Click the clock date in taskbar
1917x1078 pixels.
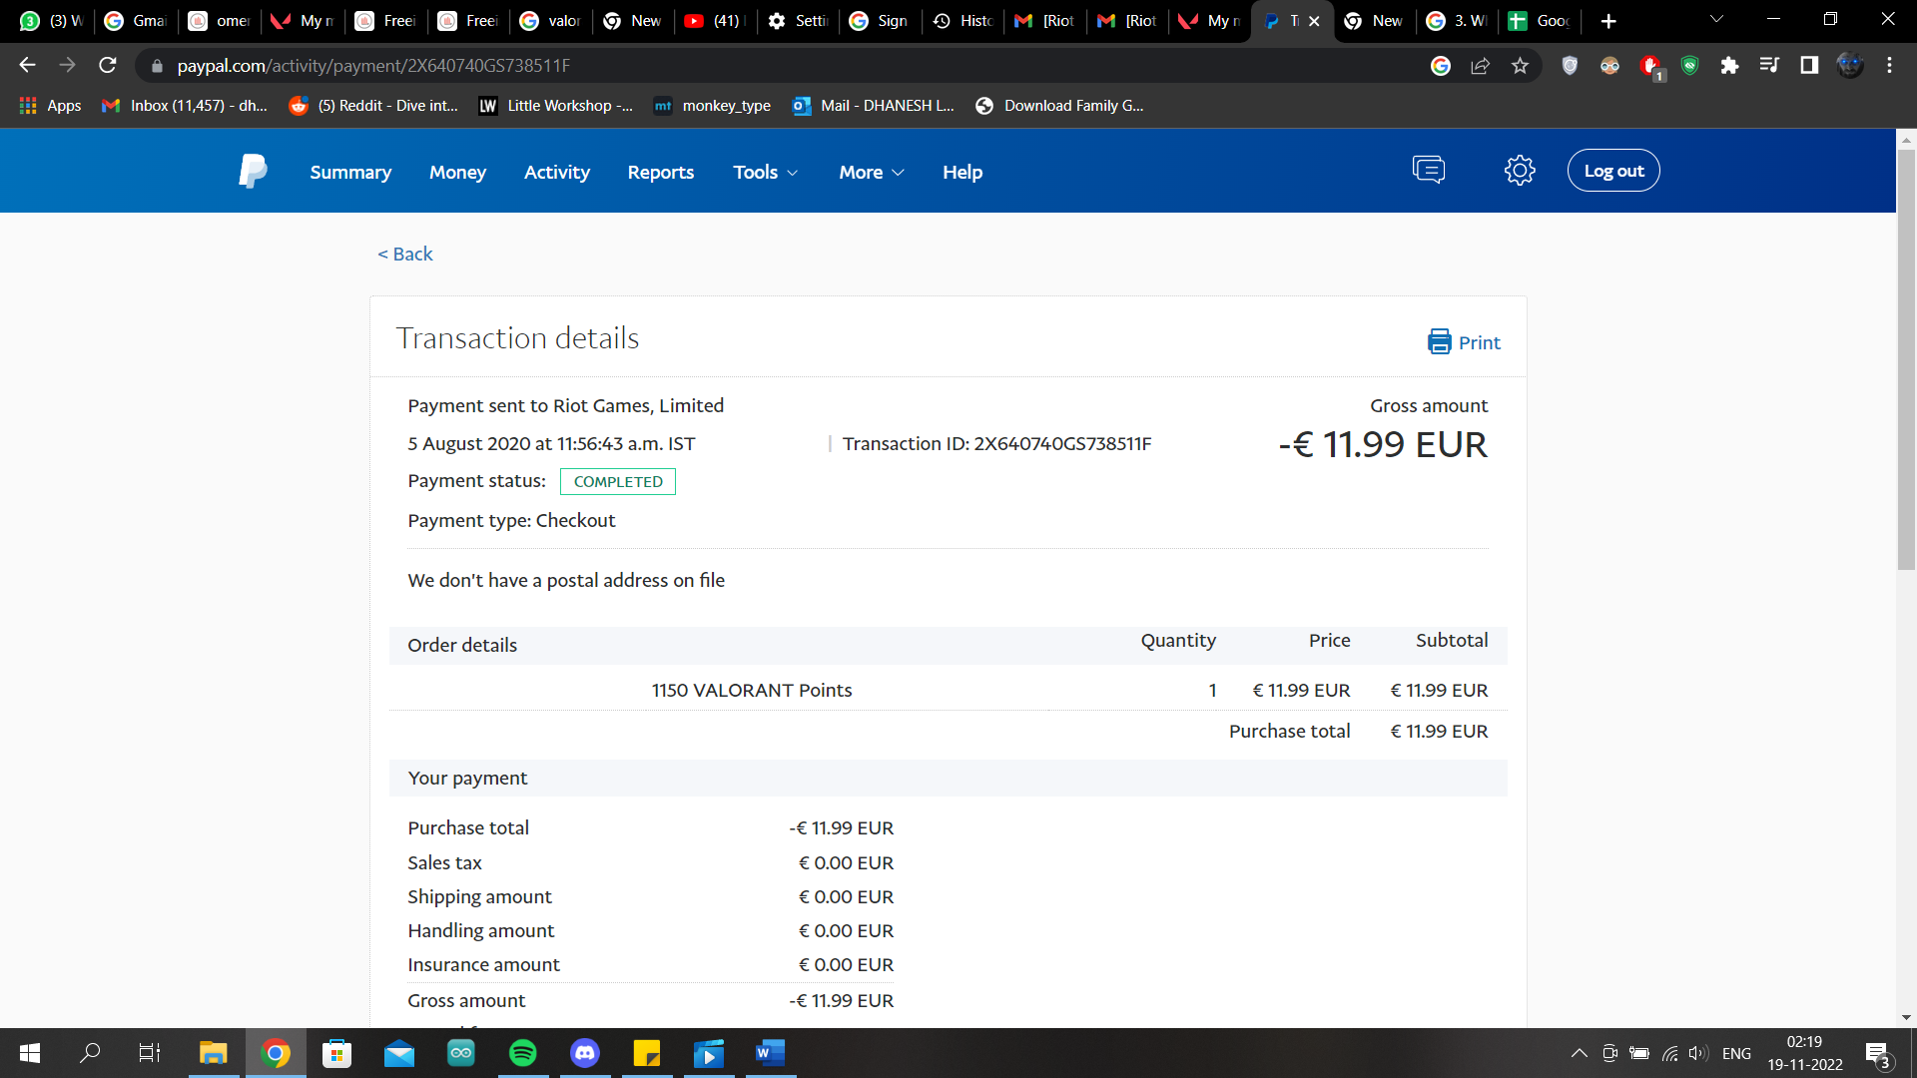1805,1053
